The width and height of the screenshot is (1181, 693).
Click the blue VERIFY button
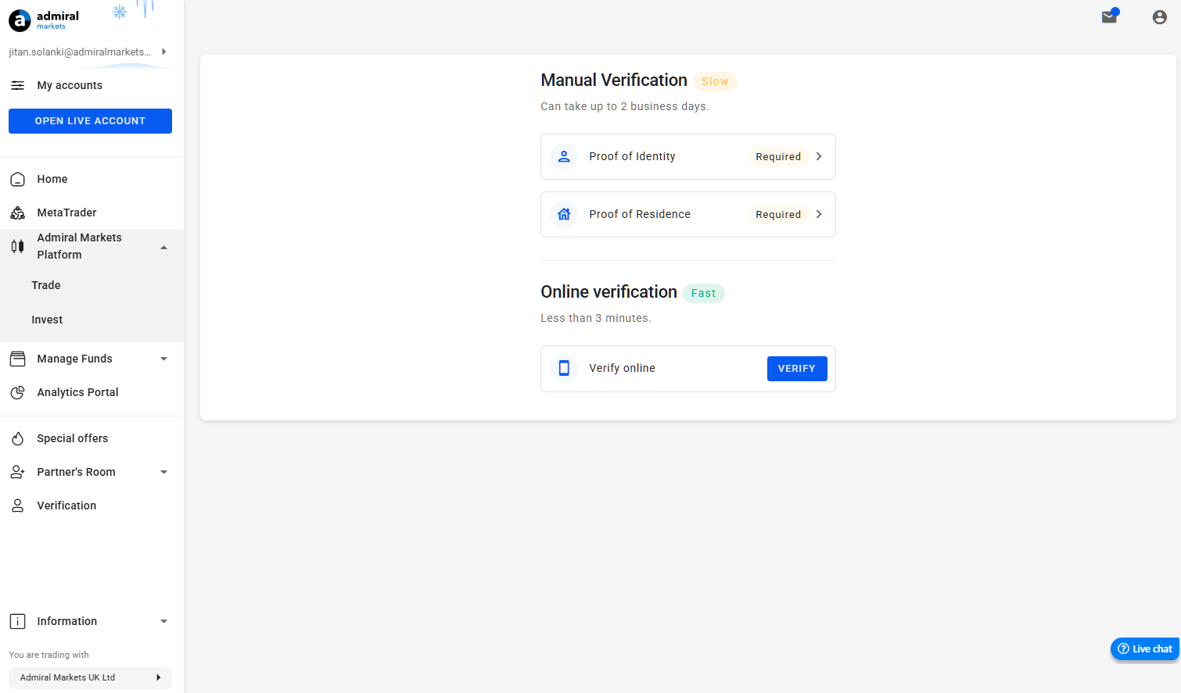tap(797, 369)
